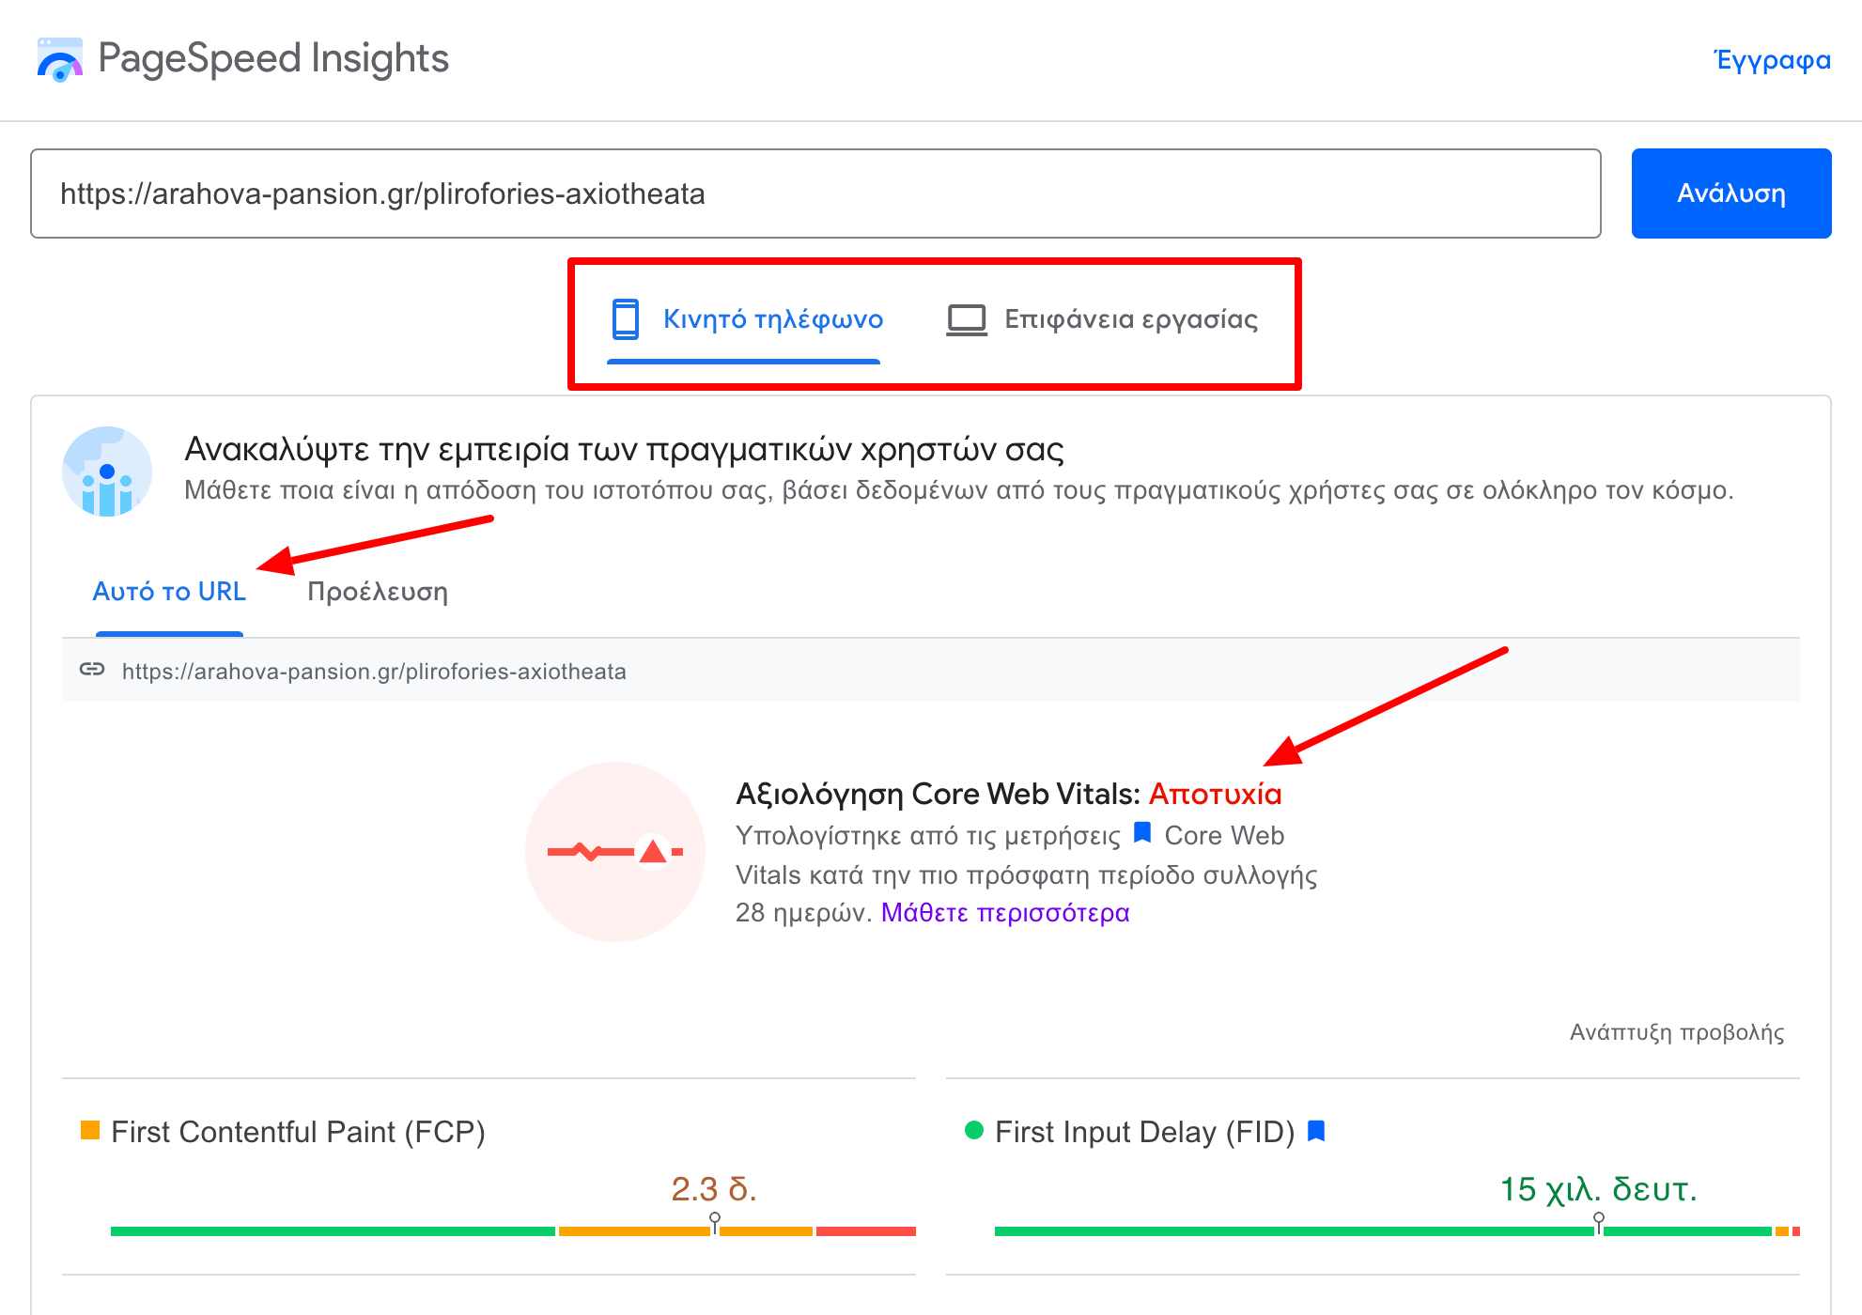1862x1315 pixels.
Task: Open the Μάθετε περισσότερα link
Action: [x=1005, y=913]
